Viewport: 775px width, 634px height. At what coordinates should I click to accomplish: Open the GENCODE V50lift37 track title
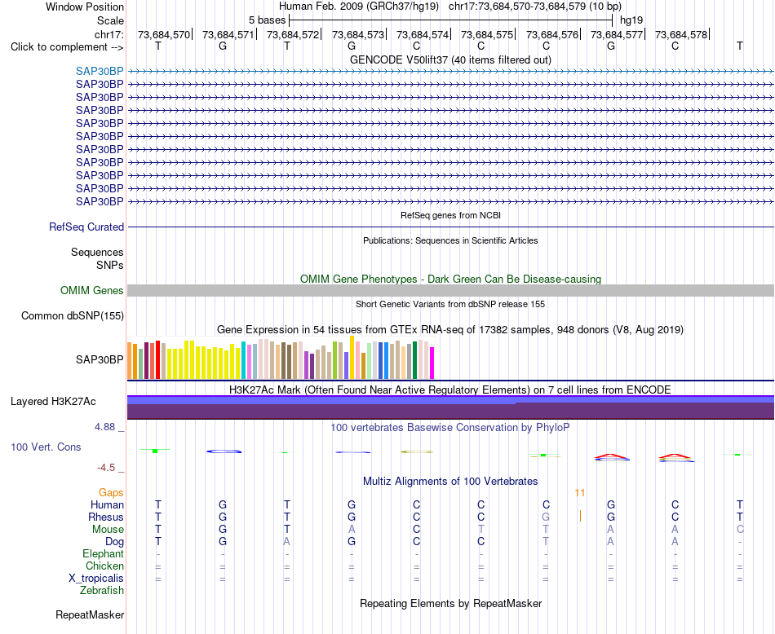point(450,59)
